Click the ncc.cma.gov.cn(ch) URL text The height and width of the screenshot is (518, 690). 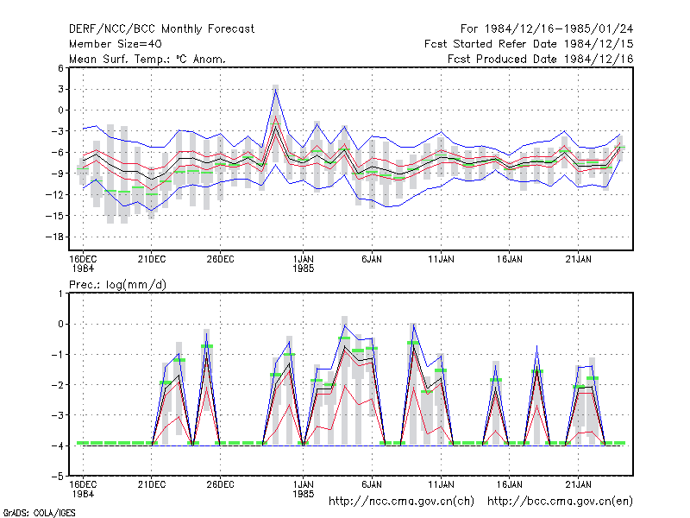(x=401, y=501)
